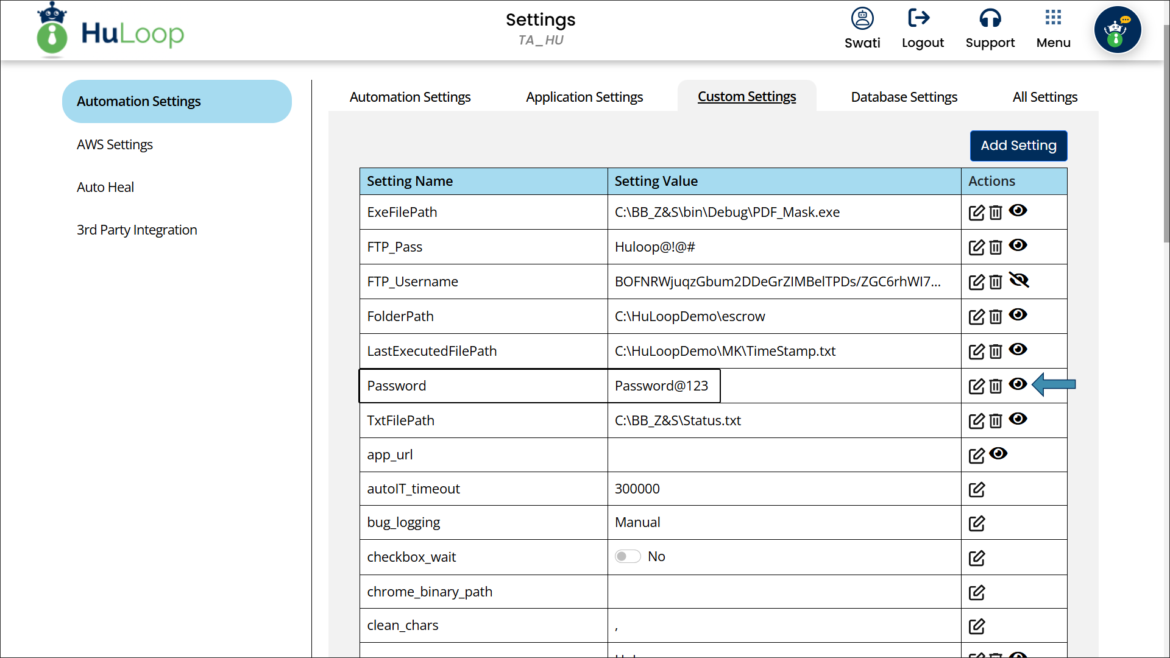Image resolution: width=1170 pixels, height=658 pixels.
Task: Edit the FTP_Username setting
Action: tap(976, 282)
